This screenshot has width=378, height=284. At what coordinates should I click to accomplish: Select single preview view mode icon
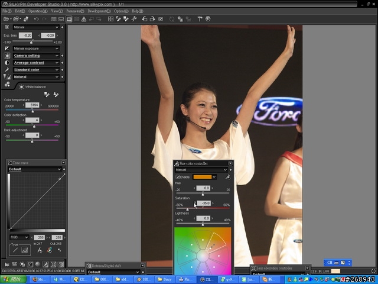[69, 19]
